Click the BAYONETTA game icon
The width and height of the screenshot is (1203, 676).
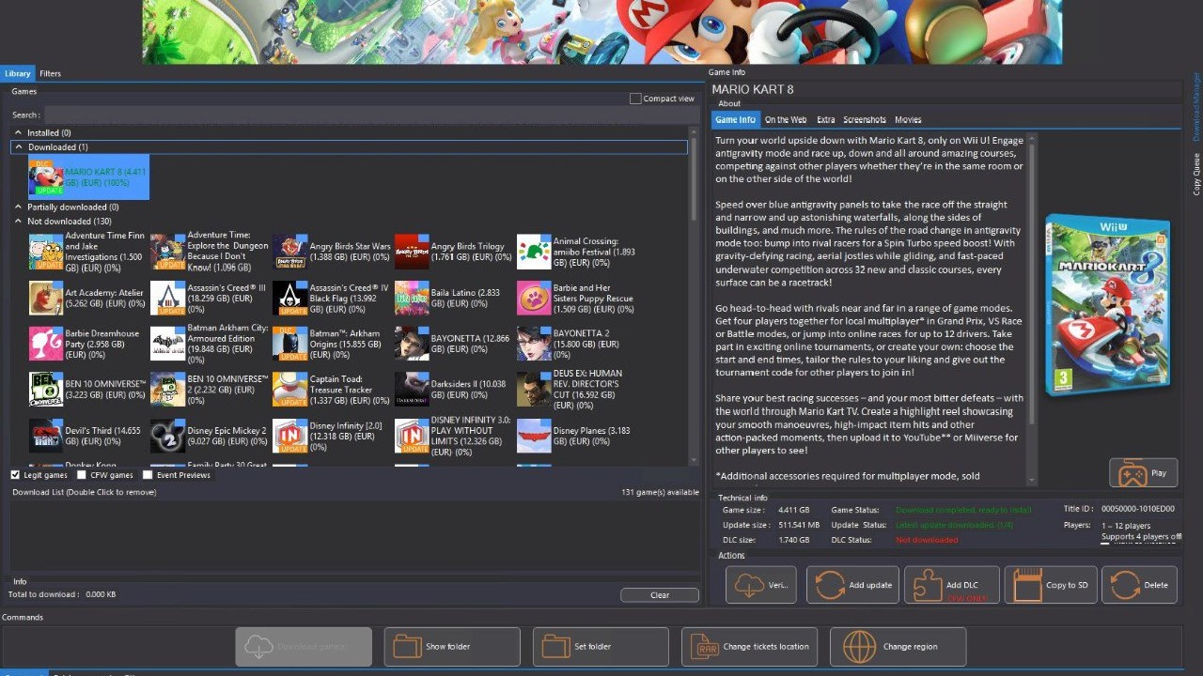412,344
